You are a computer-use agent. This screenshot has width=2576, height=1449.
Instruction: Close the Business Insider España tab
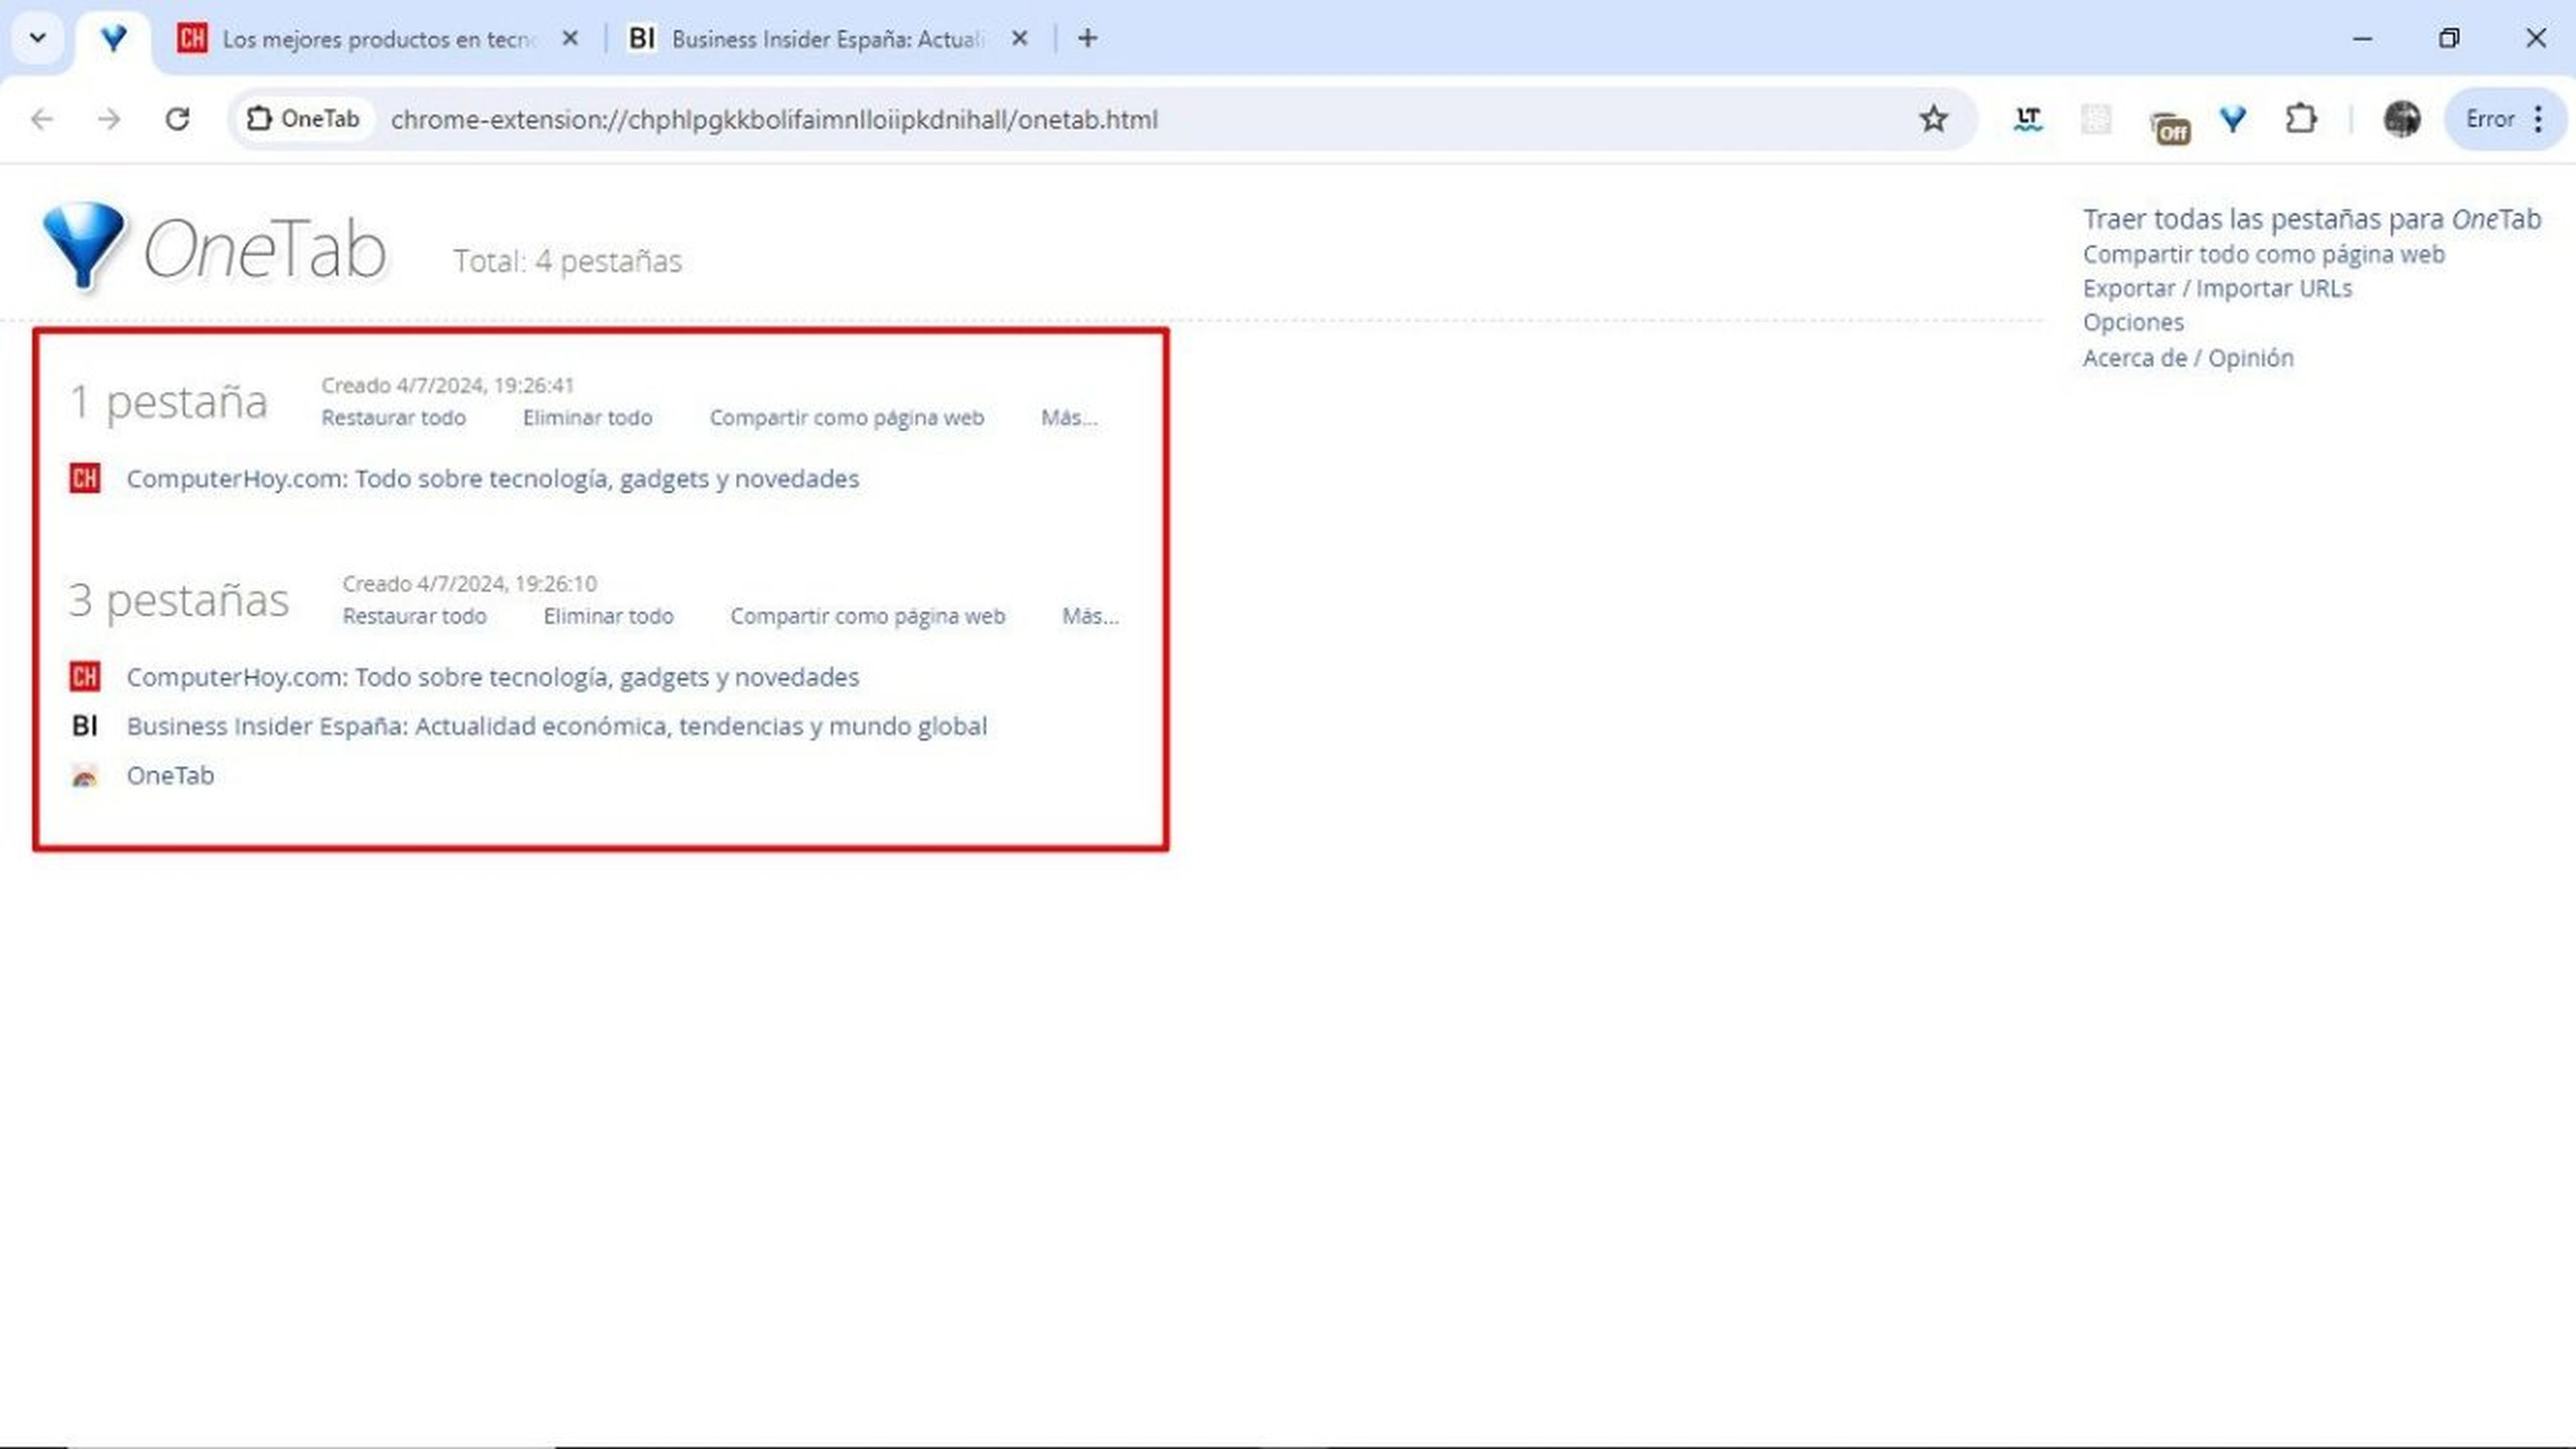point(1019,39)
